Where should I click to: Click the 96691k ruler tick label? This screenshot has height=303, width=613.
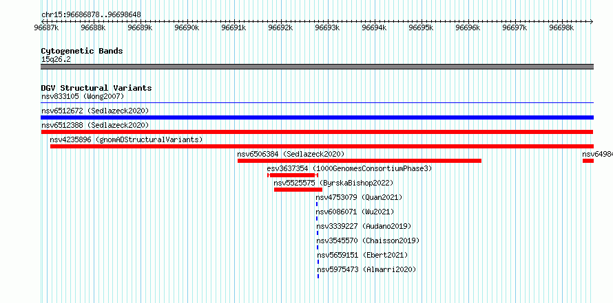[233, 27]
